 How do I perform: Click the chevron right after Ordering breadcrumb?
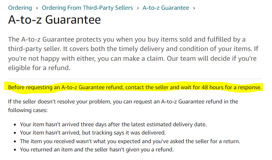[37, 8]
